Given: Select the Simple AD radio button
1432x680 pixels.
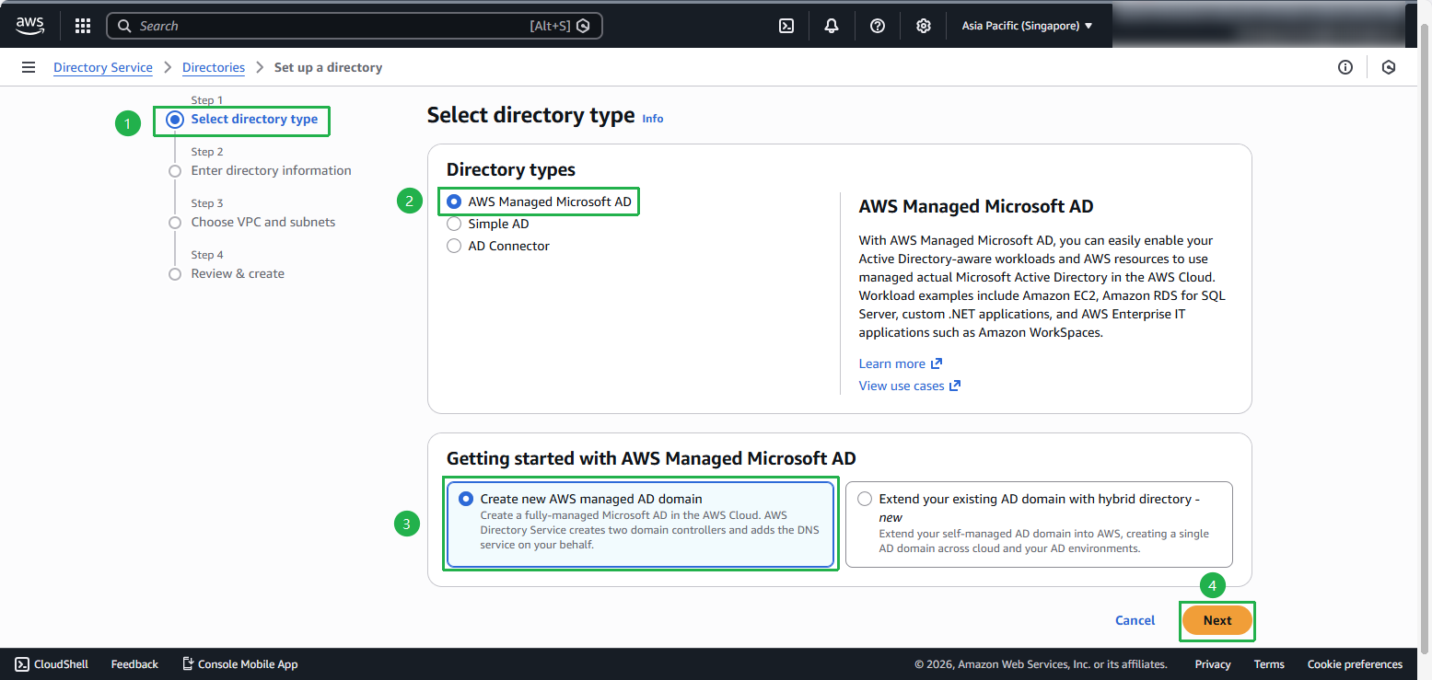Looking at the screenshot, I should [x=454, y=224].
